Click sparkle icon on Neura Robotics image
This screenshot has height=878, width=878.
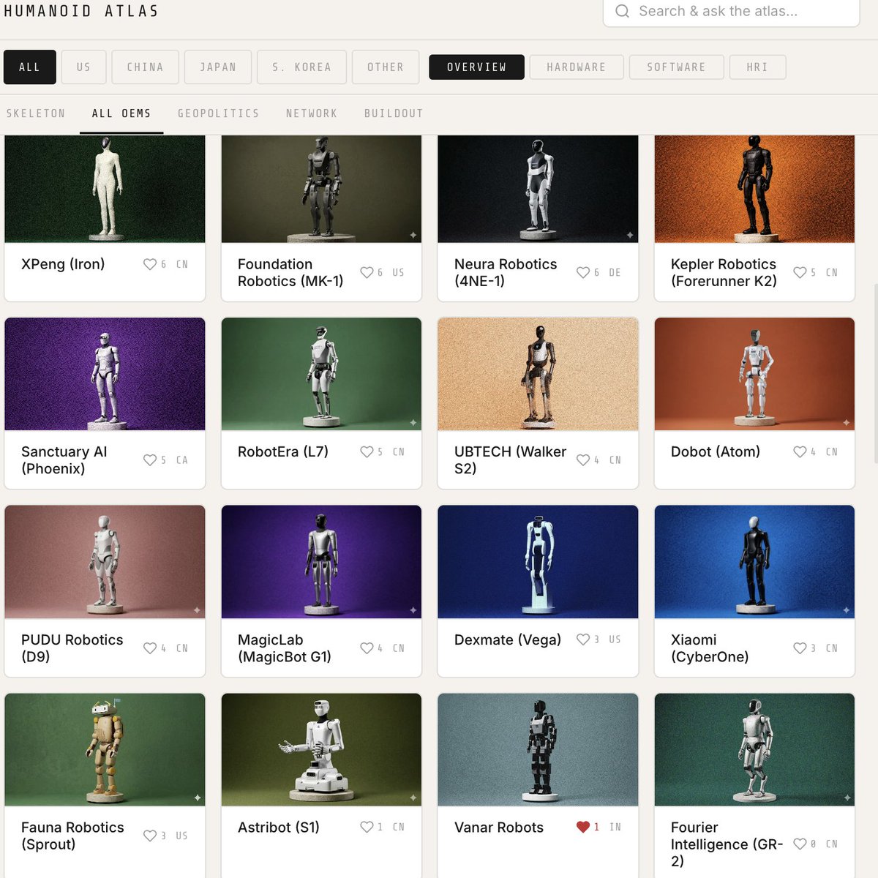point(630,235)
